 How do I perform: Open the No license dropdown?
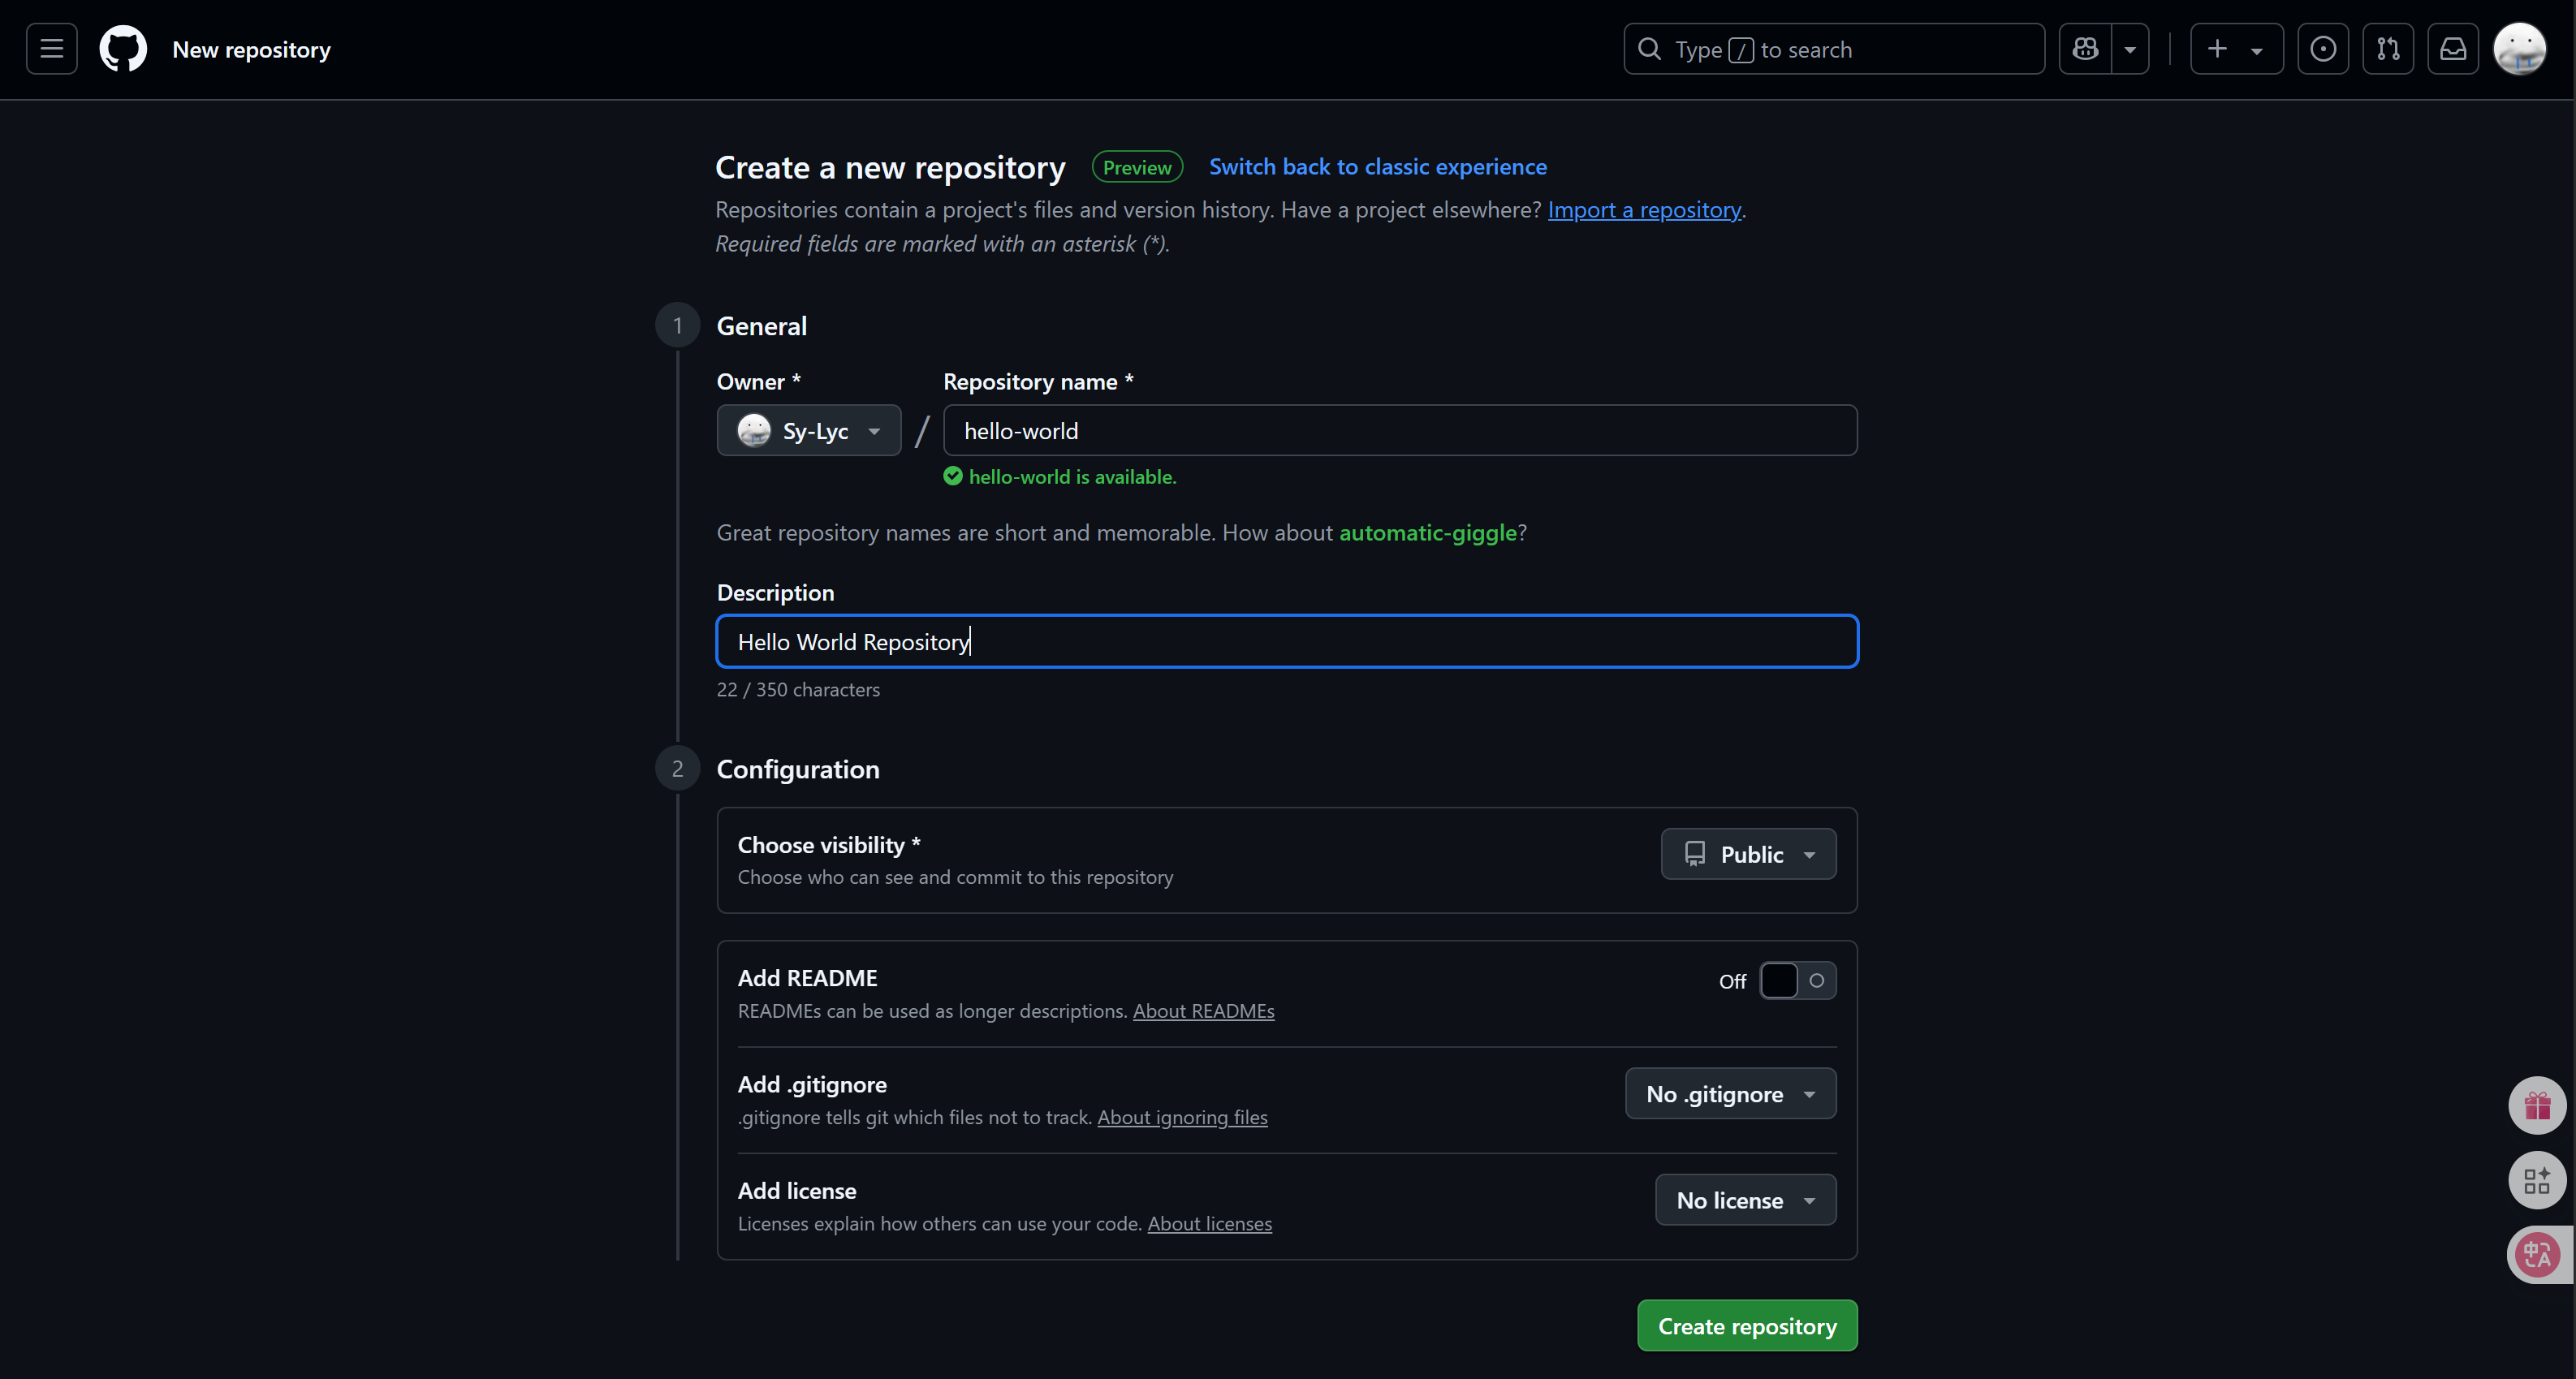pyautogui.click(x=1745, y=1200)
